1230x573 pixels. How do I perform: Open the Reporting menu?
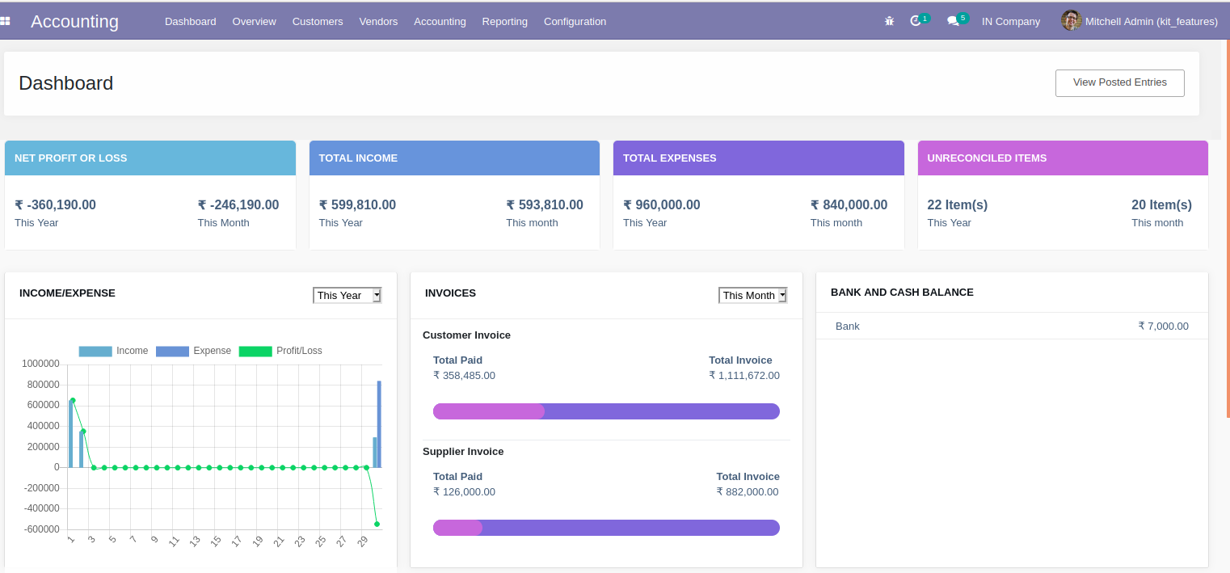(x=504, y=22)
